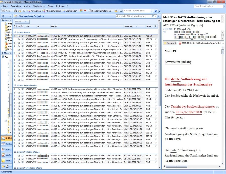Collapse the Datum: Vorvorletzte Woche group
226x174 pixels.
point(15,168)
